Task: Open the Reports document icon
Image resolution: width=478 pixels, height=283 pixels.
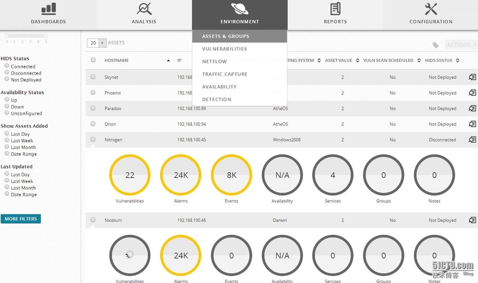Action: [335, 9]
